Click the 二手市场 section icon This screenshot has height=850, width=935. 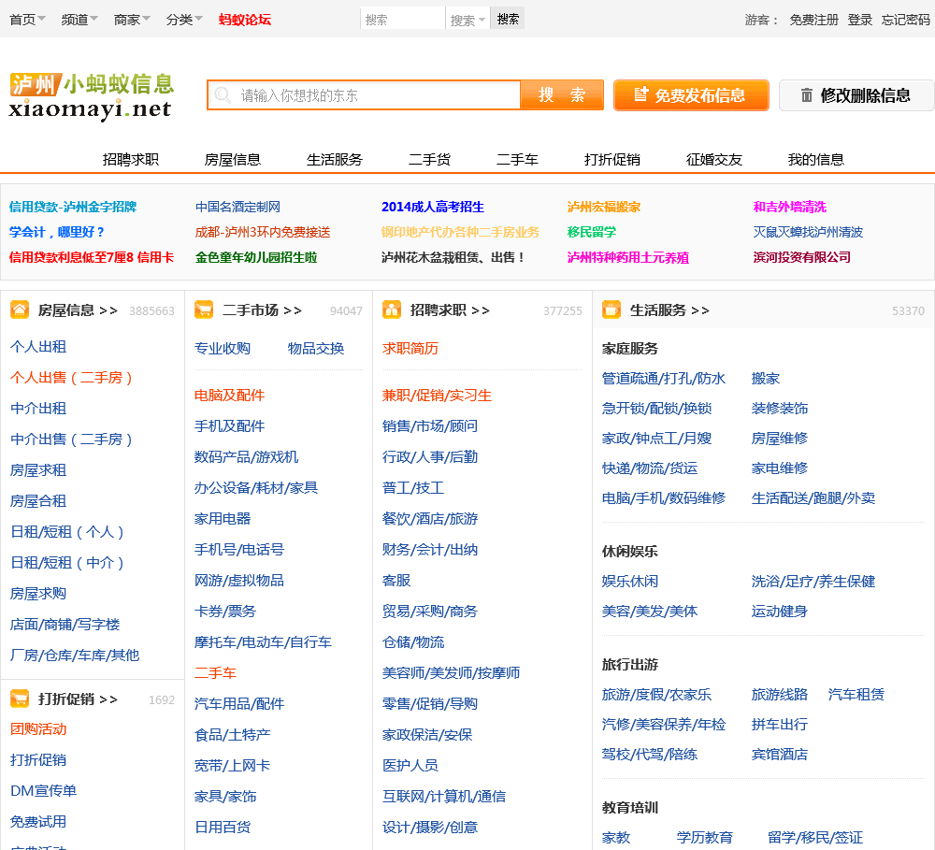[x=204, y=310]
